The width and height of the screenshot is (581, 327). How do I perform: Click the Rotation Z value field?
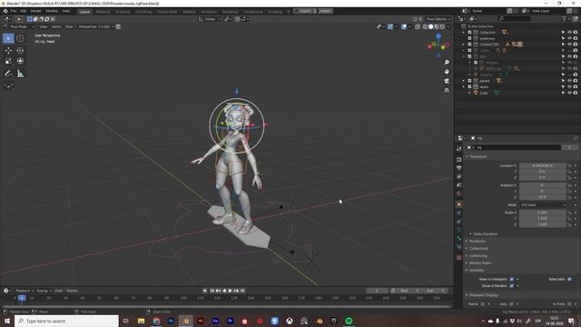(543, 197)
